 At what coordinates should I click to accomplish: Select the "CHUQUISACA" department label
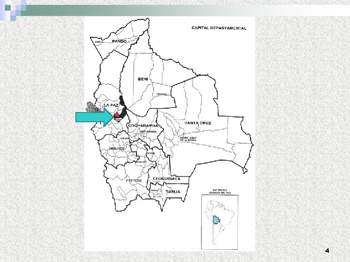point(167,179)
